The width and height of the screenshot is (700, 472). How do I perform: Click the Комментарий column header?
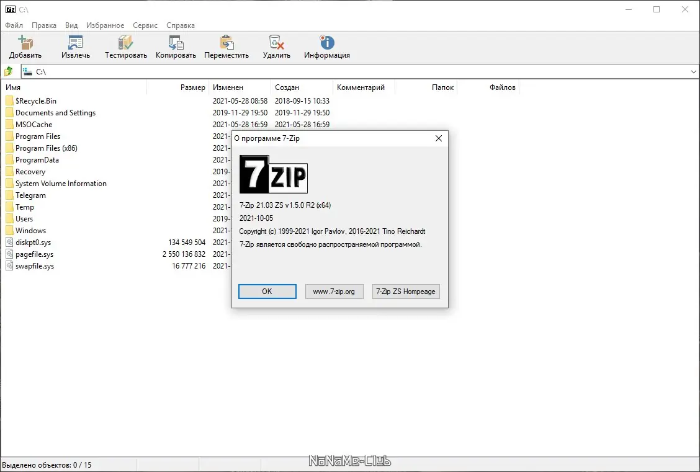pyautogui.click(x=364, y=87)
